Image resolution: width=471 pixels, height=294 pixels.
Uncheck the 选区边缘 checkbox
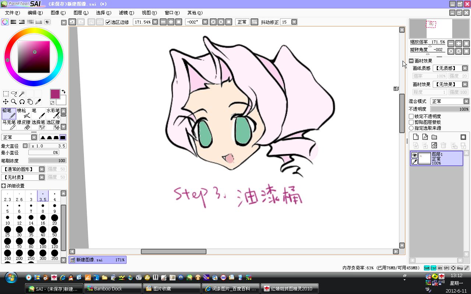pyautogui.click(x=108, y=22)
